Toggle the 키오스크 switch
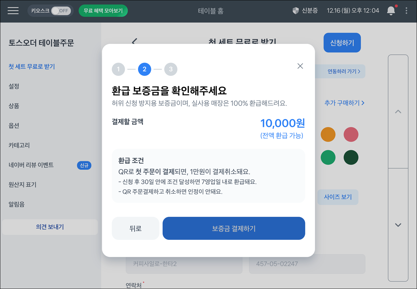 click(61, 11)
